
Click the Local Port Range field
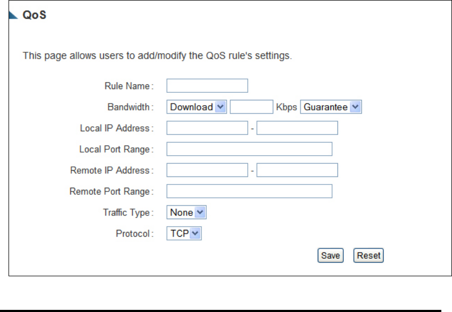pyautogui.click(x=249, y=149)
